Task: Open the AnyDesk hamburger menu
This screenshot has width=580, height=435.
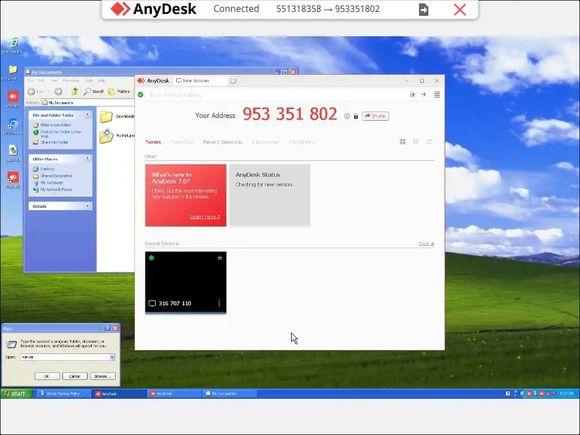Action: point(437,95)
